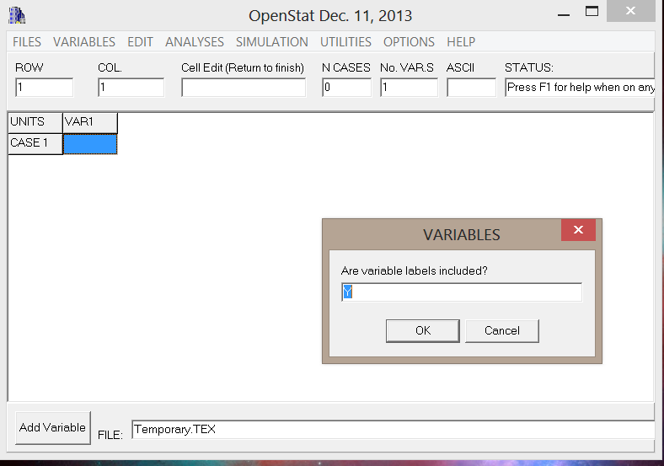Close the OpenStat main window
Screen dimensions: 664x466
[x=630, y=11]
